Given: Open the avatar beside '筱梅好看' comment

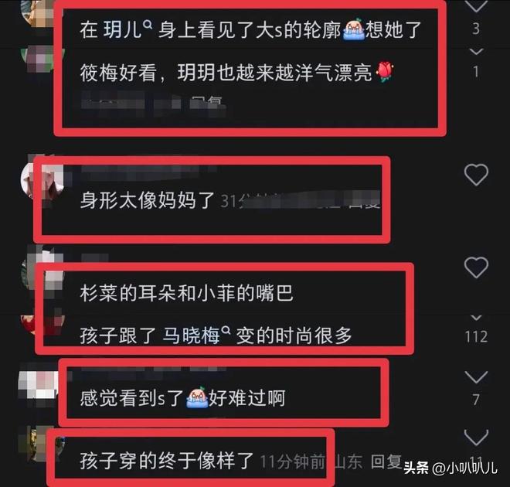Looking at the screenshot, I should coord(39,60).
